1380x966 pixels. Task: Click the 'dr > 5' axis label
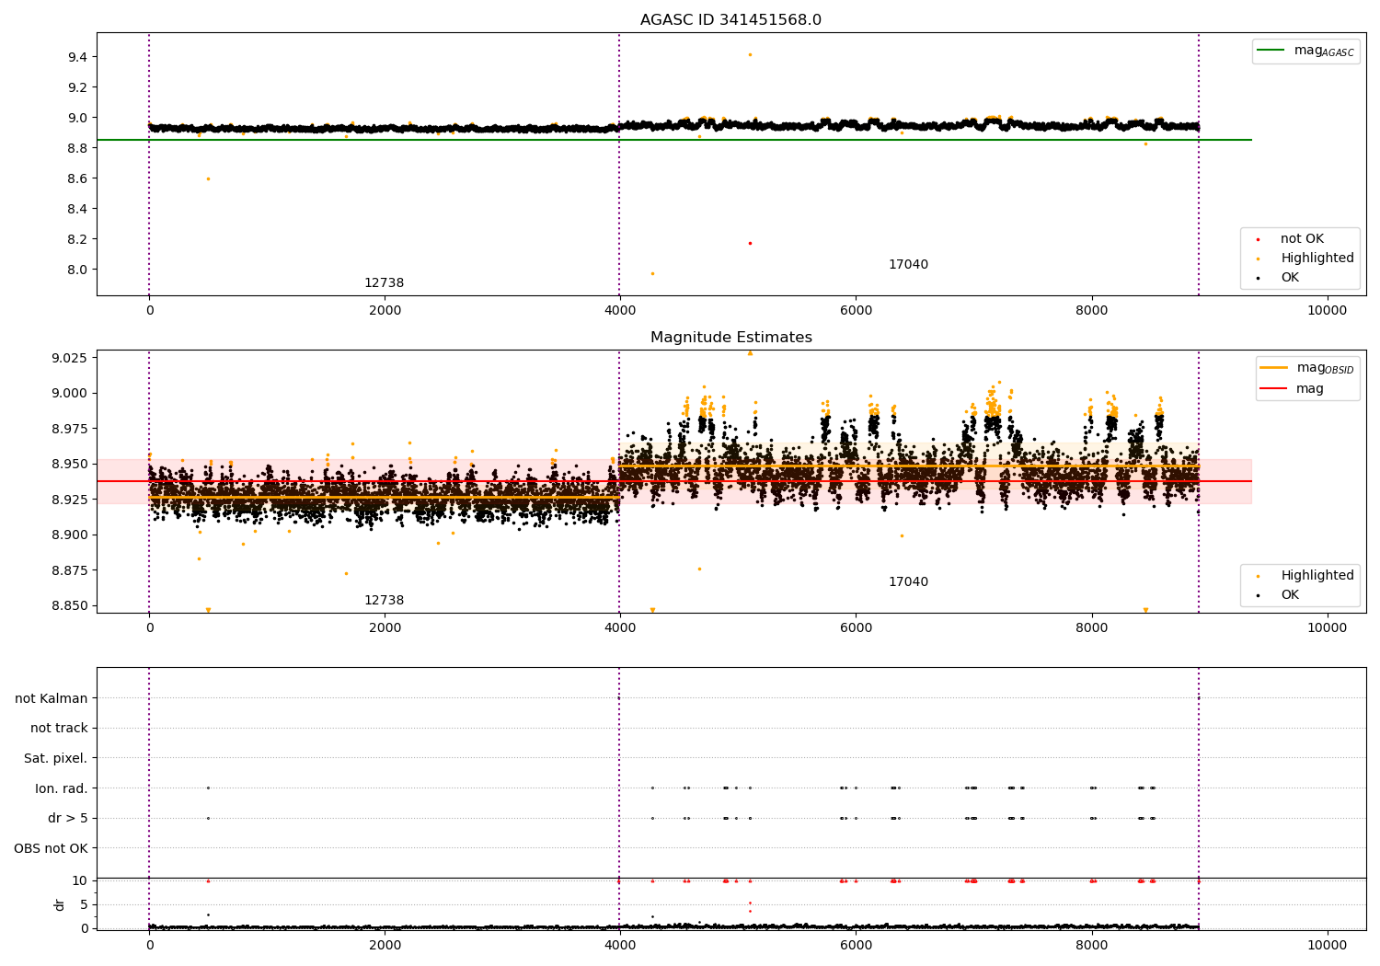[x=68, y=818]
